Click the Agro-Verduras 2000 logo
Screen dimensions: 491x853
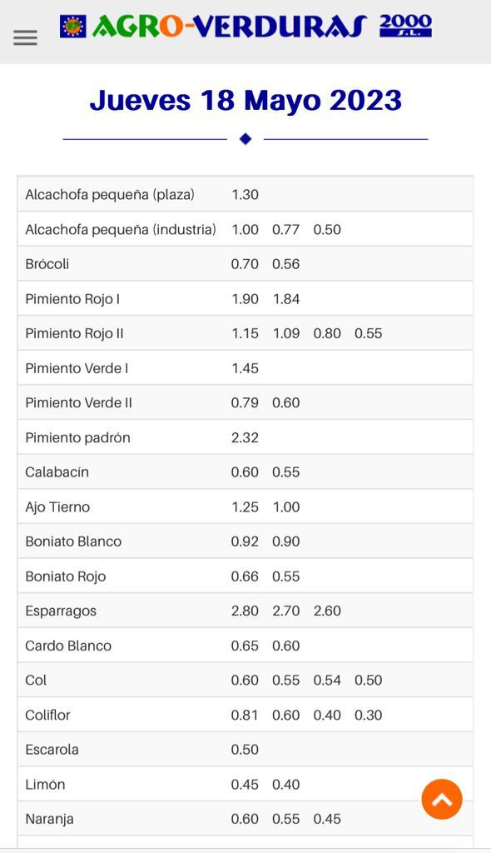tap(245, 26)
